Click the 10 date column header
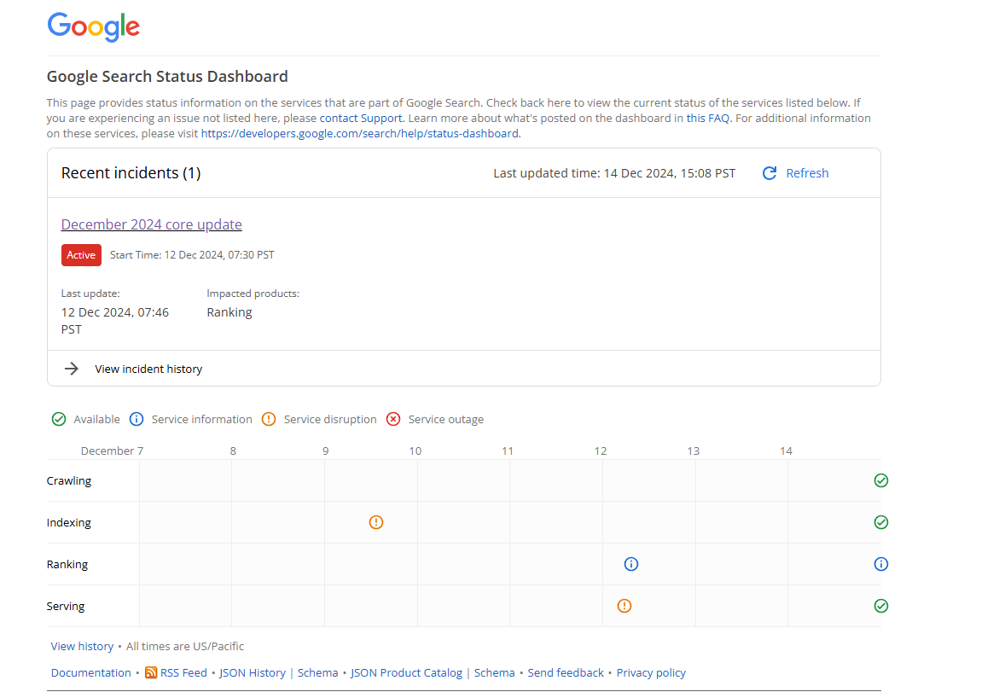 415,451
